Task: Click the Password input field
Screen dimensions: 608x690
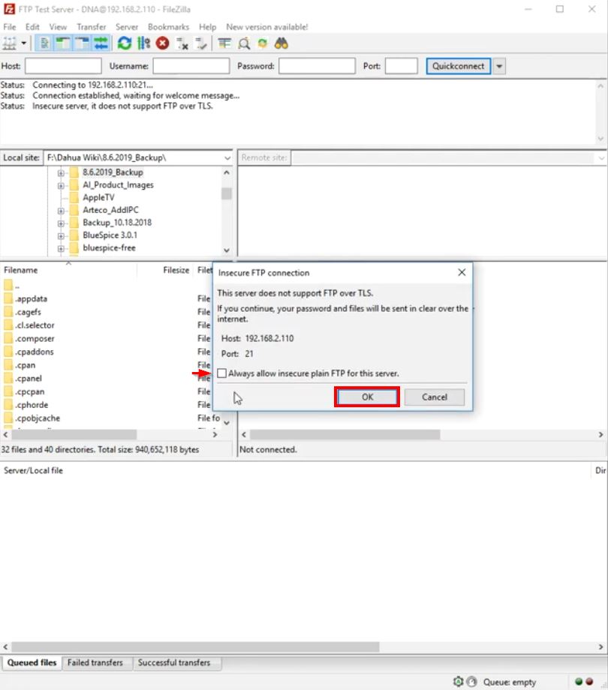Action: pos(317,66)
